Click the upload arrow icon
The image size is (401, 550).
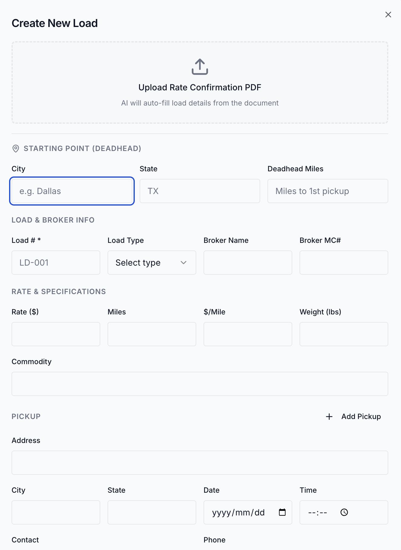pyautogui.click(x=200, y=67)
